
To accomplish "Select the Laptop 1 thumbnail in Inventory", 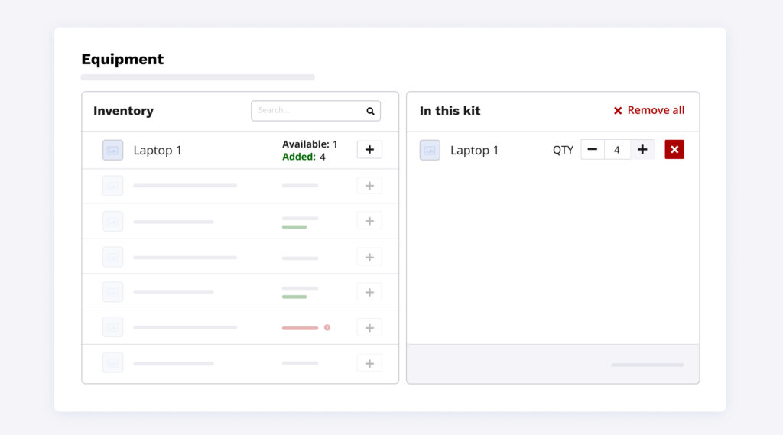I will (x=113, y=151).
